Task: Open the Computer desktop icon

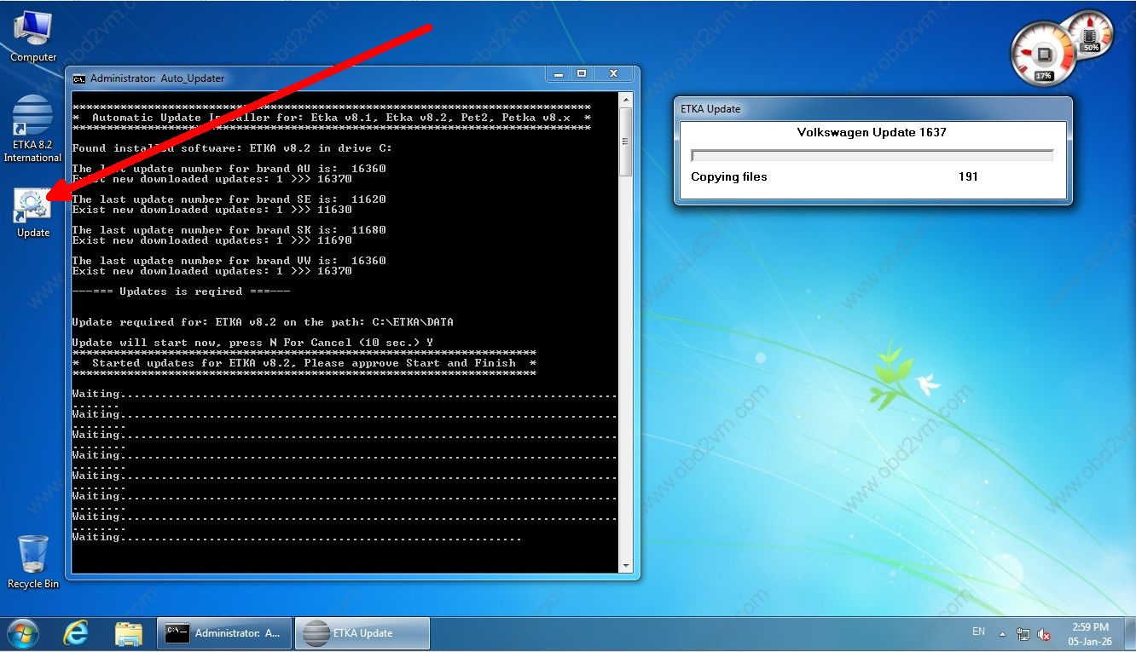Action: pyautogui.click(x=33, y=36)
